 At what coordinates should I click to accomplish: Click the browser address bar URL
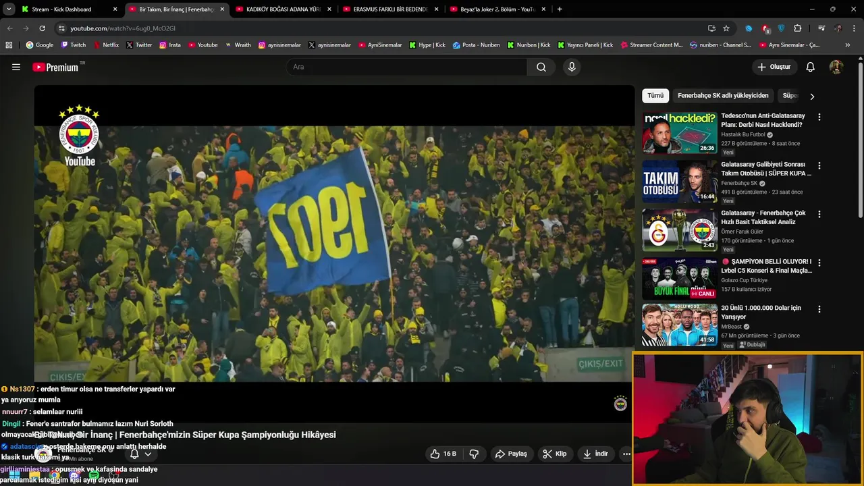123,28
